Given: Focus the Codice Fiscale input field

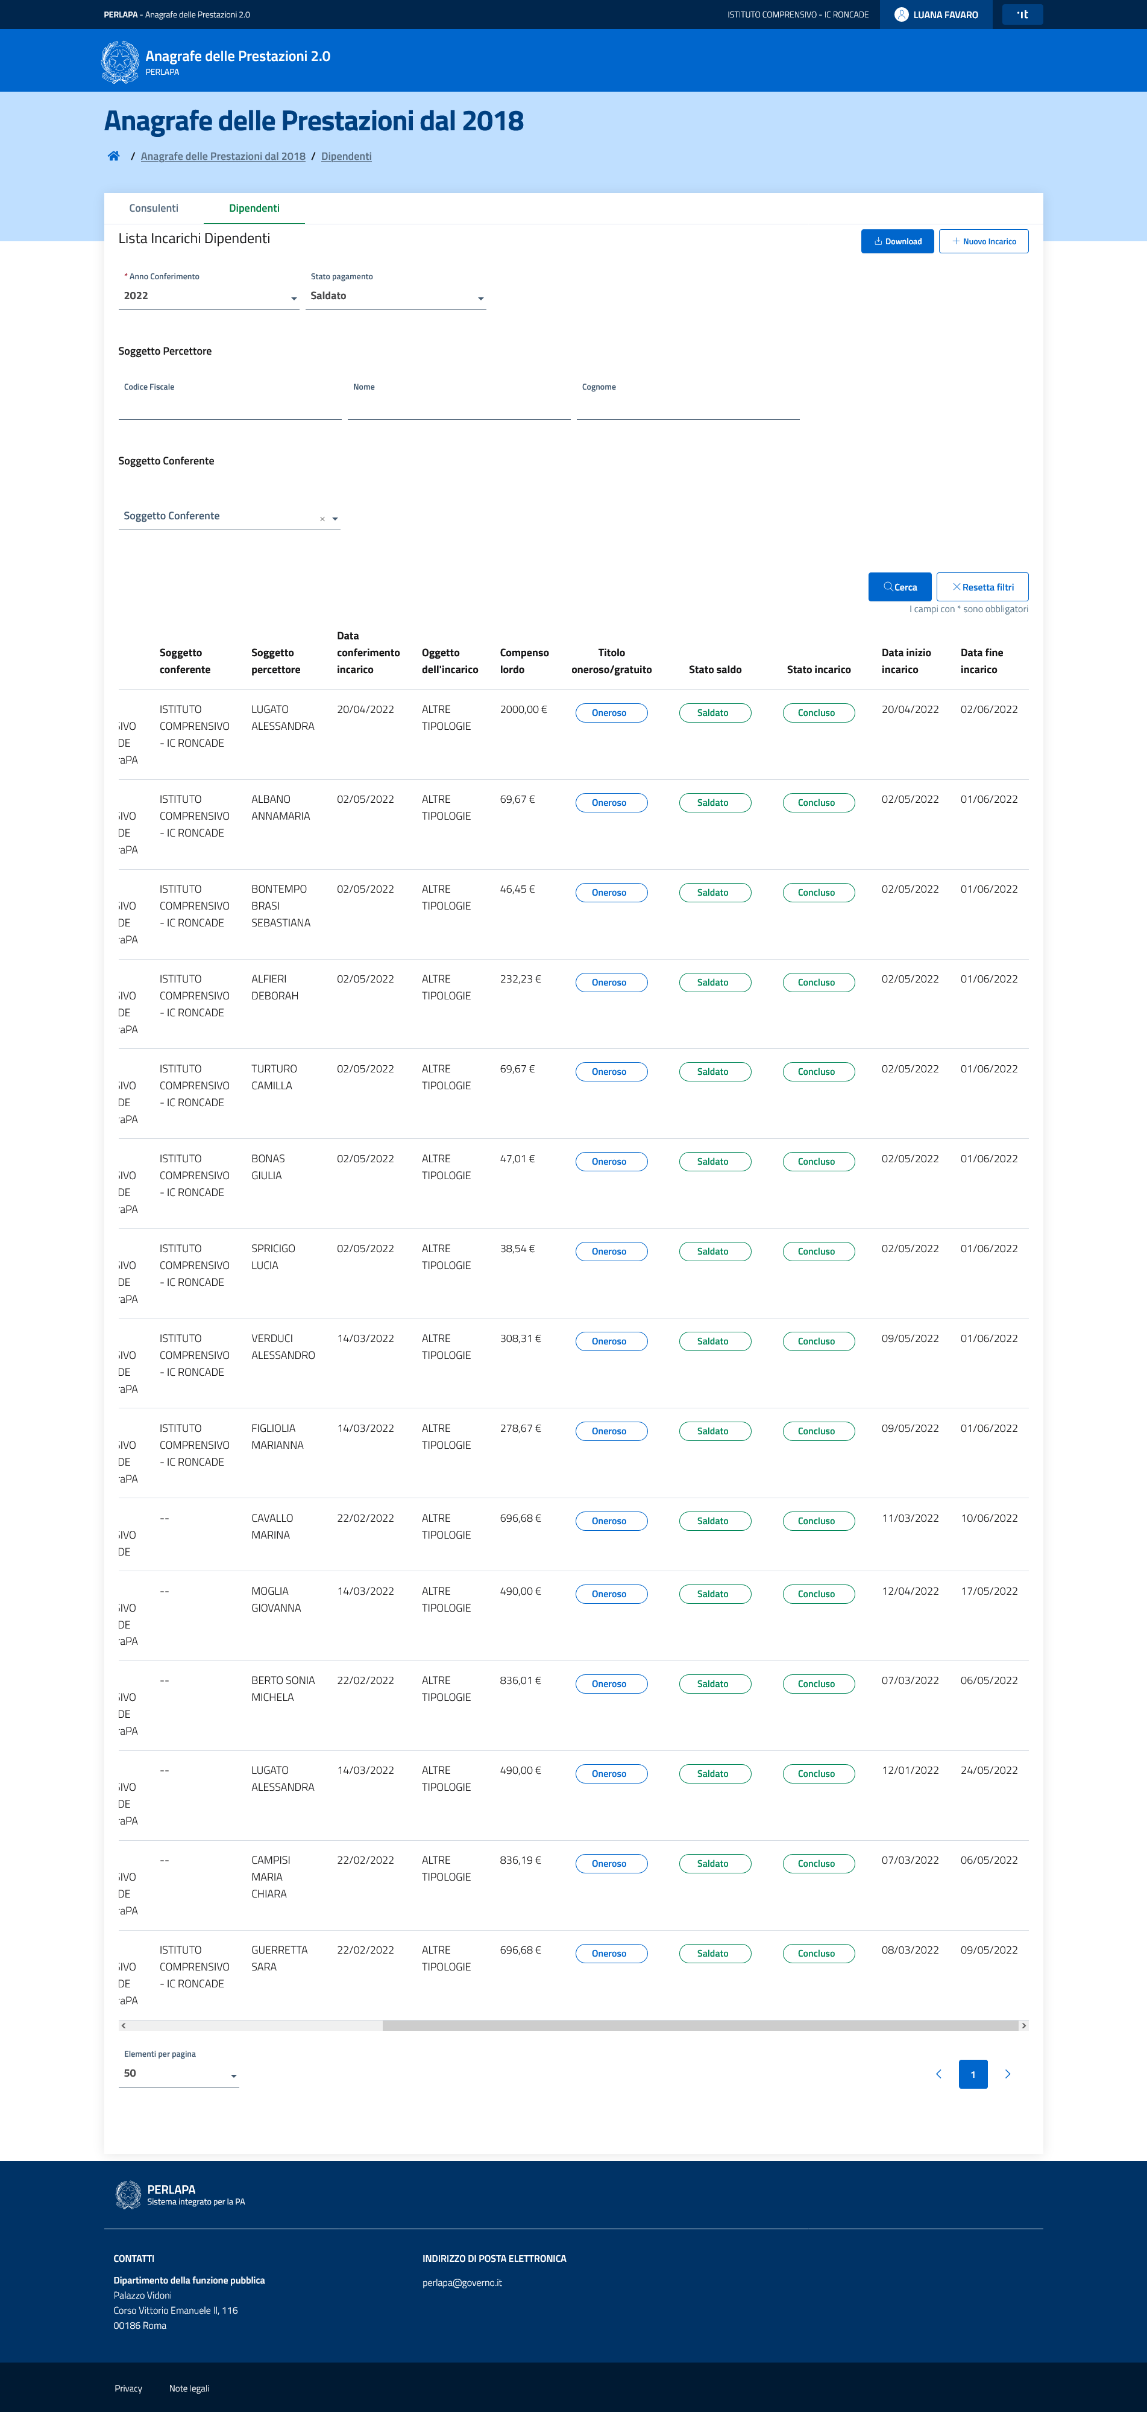Looking at the screenshot, I should [229, 407].
